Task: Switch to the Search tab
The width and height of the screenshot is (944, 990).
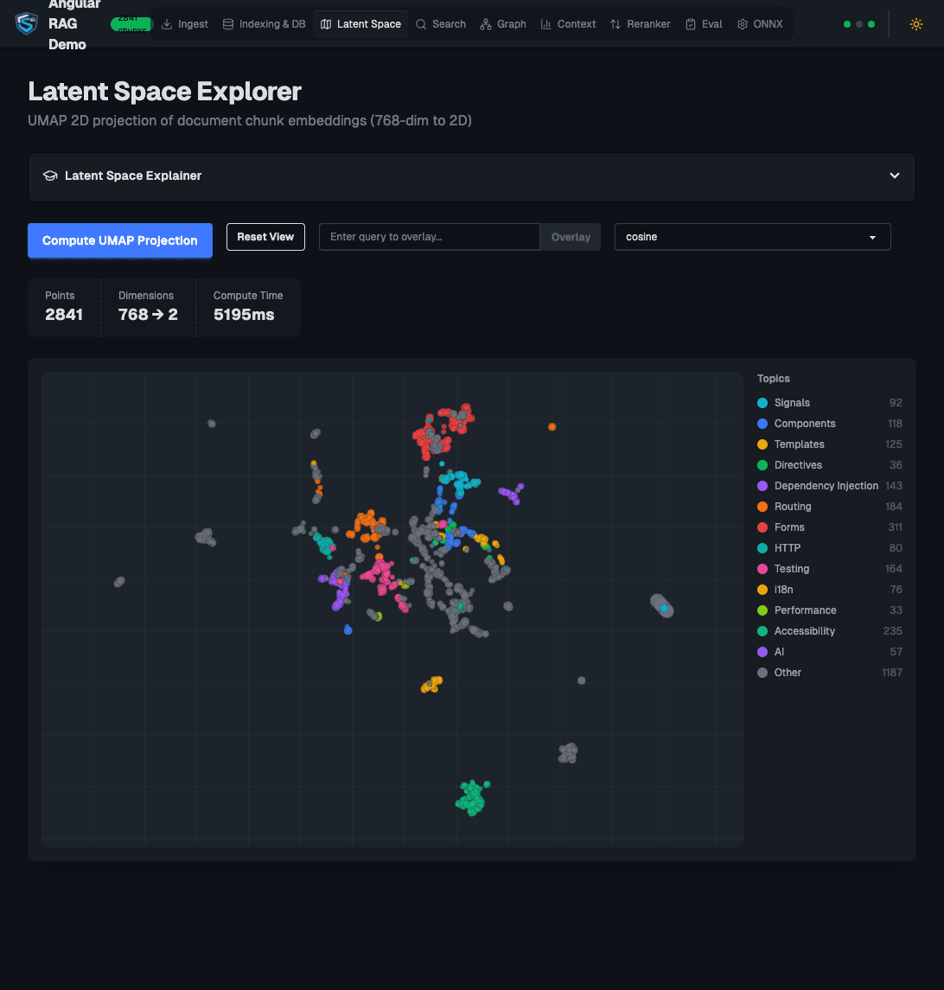Action: (x=441, y=24)
